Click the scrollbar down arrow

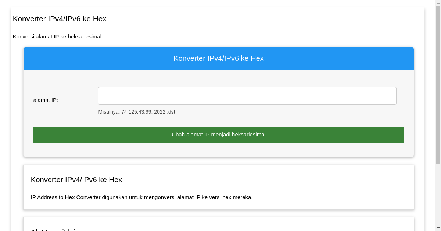(x=438, y=228)
